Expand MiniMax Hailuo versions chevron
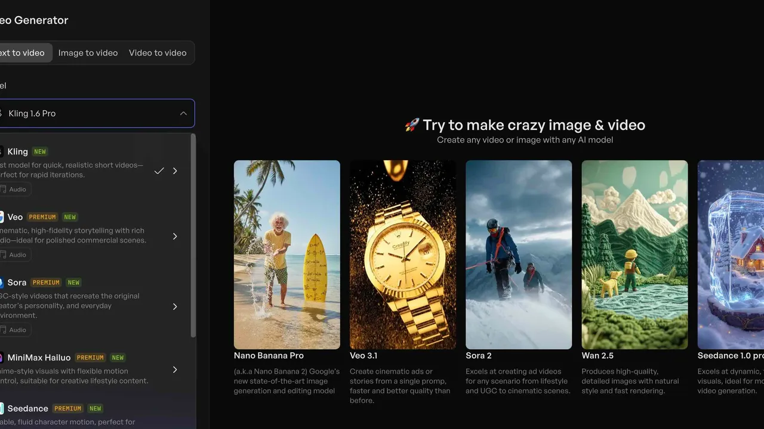The width and height of the screenshot is (764, 429). pos(175,369)
